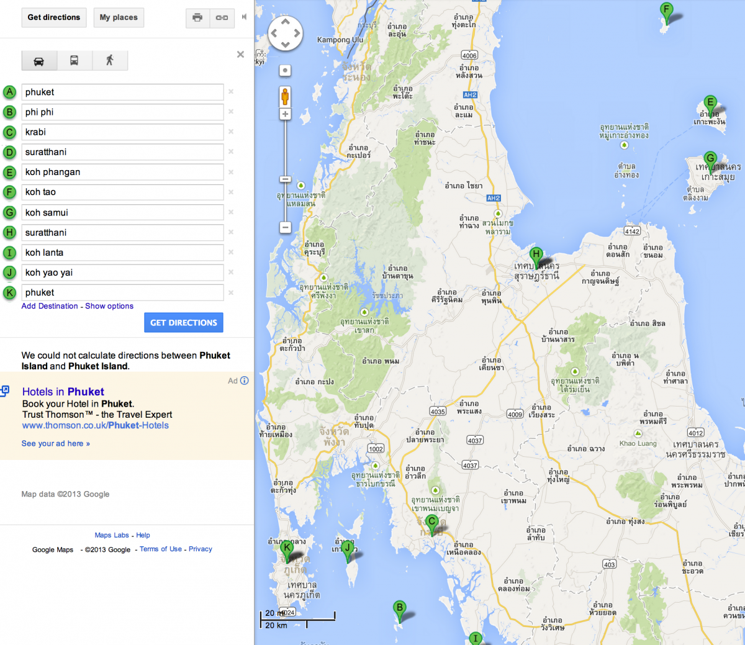Open the My places tab

(119, 17)
